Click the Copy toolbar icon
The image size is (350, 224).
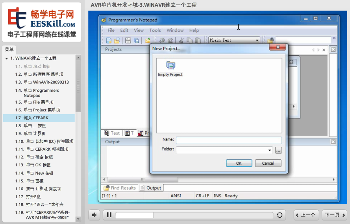[189, 40]
